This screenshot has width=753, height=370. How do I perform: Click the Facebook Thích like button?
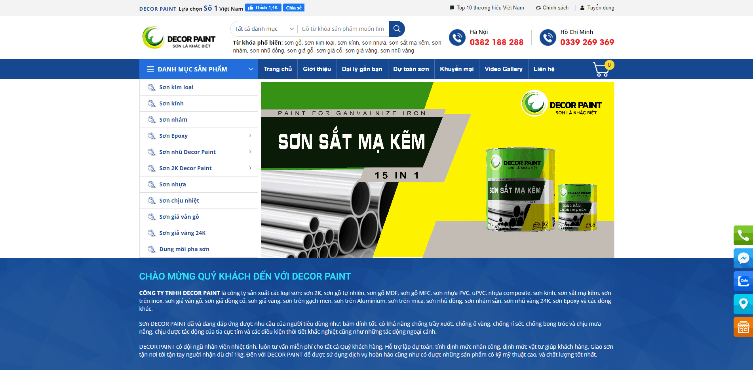[263, 8]
